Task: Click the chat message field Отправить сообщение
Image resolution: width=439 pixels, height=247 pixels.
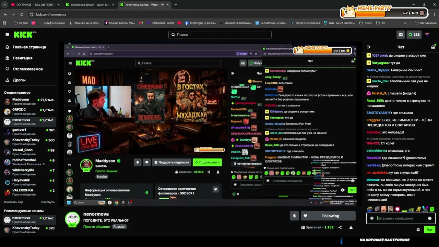Action: pos(401,218)
